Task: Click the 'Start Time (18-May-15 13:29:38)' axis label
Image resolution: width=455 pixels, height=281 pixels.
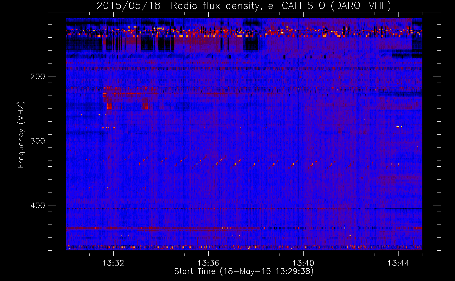Action: point(244,271)
